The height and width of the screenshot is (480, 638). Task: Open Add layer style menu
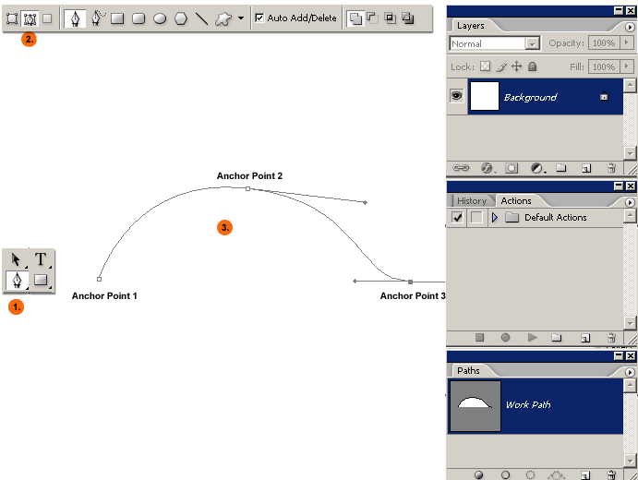(x=488, y=168)
